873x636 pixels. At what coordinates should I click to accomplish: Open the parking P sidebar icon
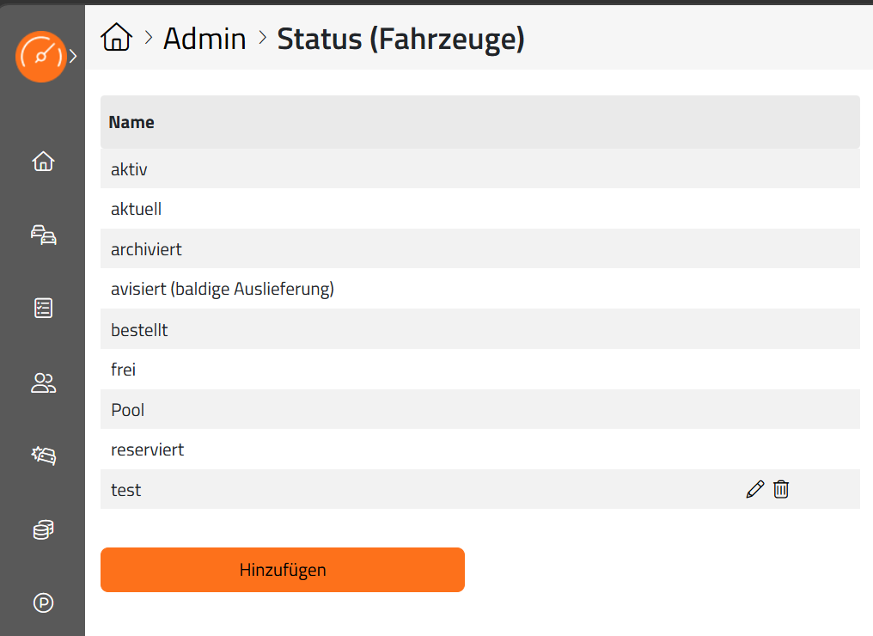[44, 602]
